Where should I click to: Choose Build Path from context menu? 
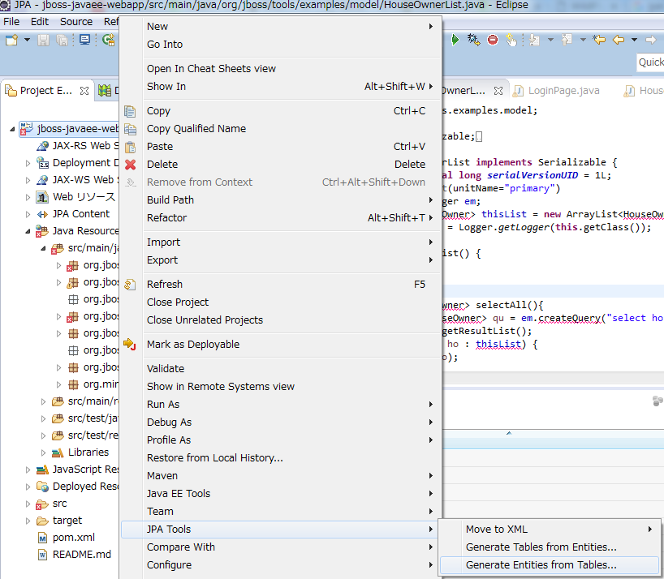point(280,200)
